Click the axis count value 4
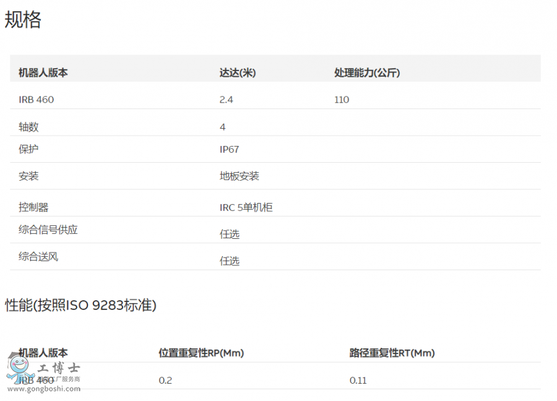This screenshot has height=401, width=557. [223, 127]
